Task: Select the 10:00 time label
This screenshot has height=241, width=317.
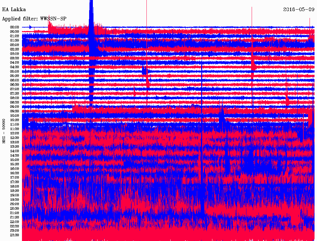Action: pyautogui.click(x=15, y=116)
